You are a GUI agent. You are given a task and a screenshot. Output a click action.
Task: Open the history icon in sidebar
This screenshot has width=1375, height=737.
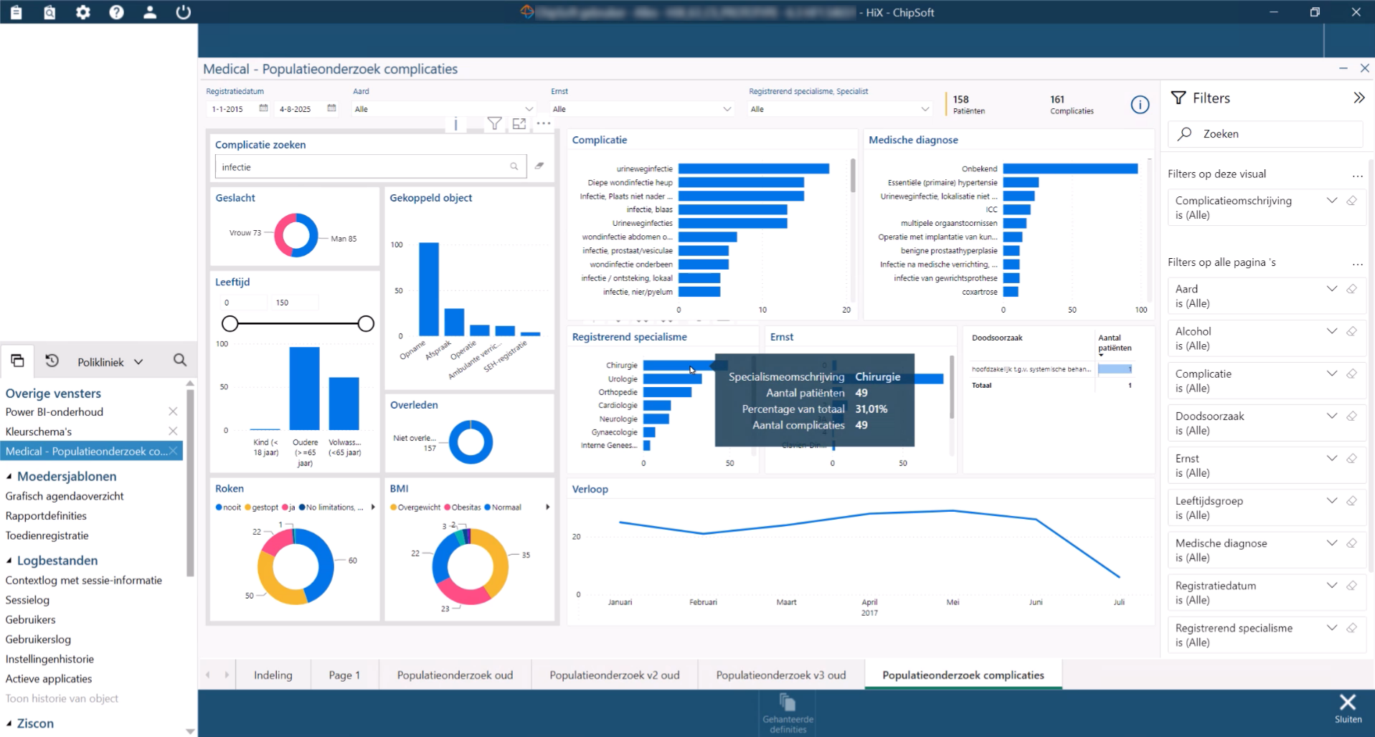[52, 361]
